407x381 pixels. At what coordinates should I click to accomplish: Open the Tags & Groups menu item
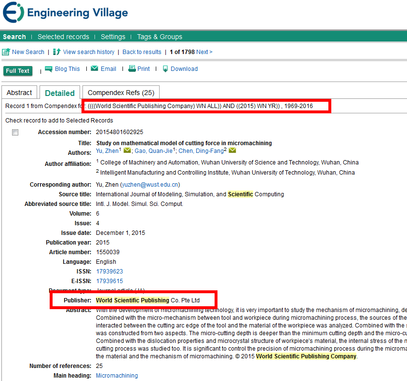160,37
